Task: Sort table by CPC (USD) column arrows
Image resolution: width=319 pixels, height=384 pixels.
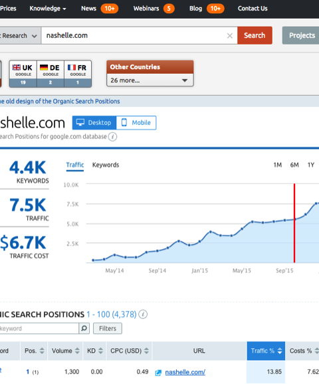Action: point(146,351)
